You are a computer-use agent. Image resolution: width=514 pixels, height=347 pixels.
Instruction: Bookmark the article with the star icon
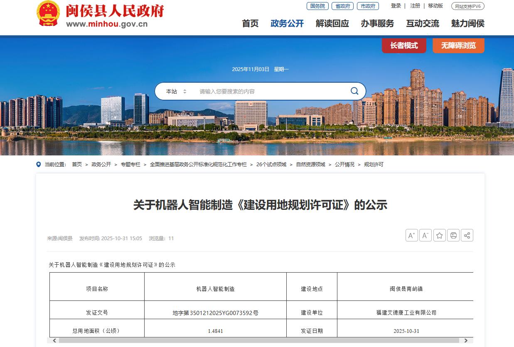pyautogui.click(x=439, y=236)
